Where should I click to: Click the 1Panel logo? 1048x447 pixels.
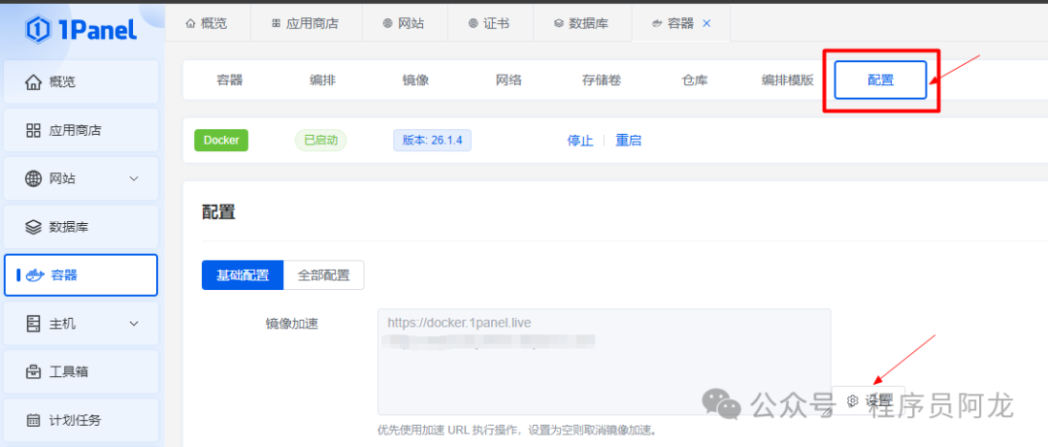[81, 29]
